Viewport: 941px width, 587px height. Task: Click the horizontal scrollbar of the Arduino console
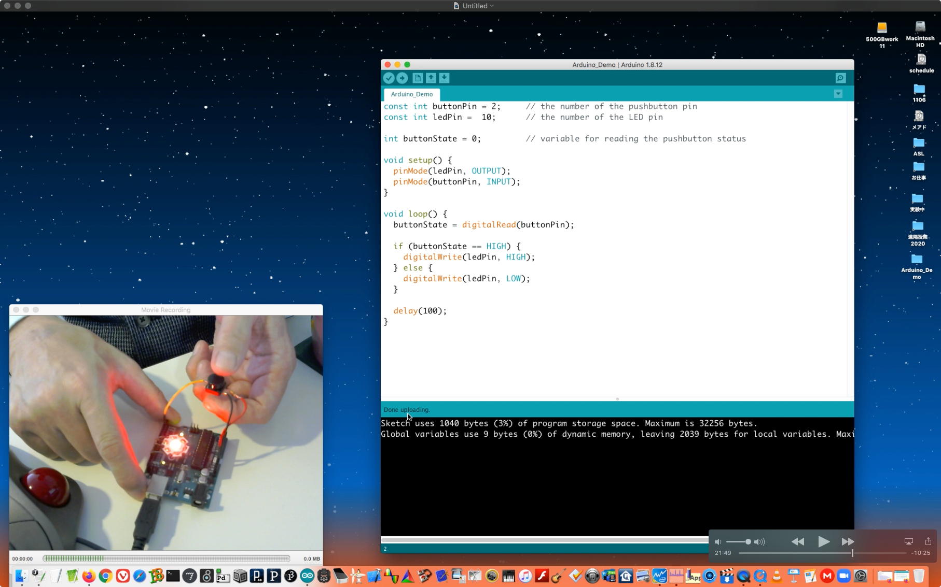pos(545,540)
